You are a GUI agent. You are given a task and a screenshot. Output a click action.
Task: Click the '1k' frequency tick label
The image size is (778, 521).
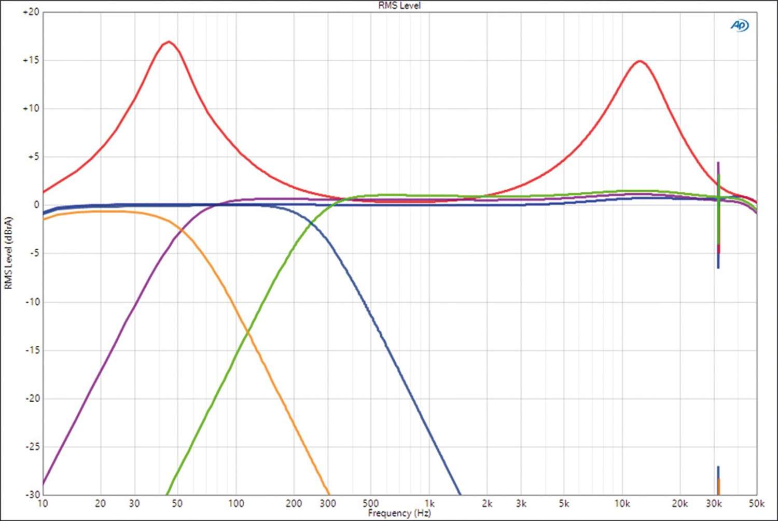tap(429, 503)
